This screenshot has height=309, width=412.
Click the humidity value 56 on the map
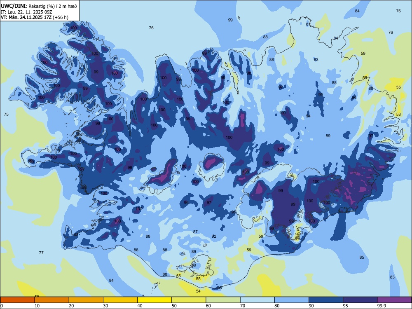click(365, 78)
